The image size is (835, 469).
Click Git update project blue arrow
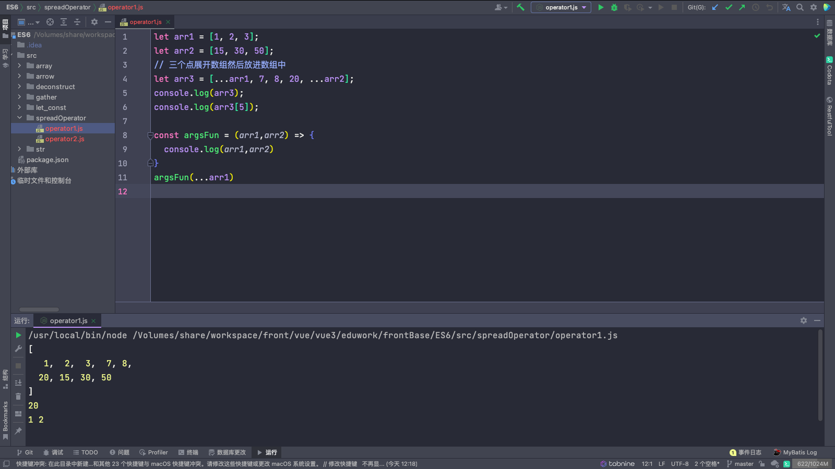pos(715,7)
